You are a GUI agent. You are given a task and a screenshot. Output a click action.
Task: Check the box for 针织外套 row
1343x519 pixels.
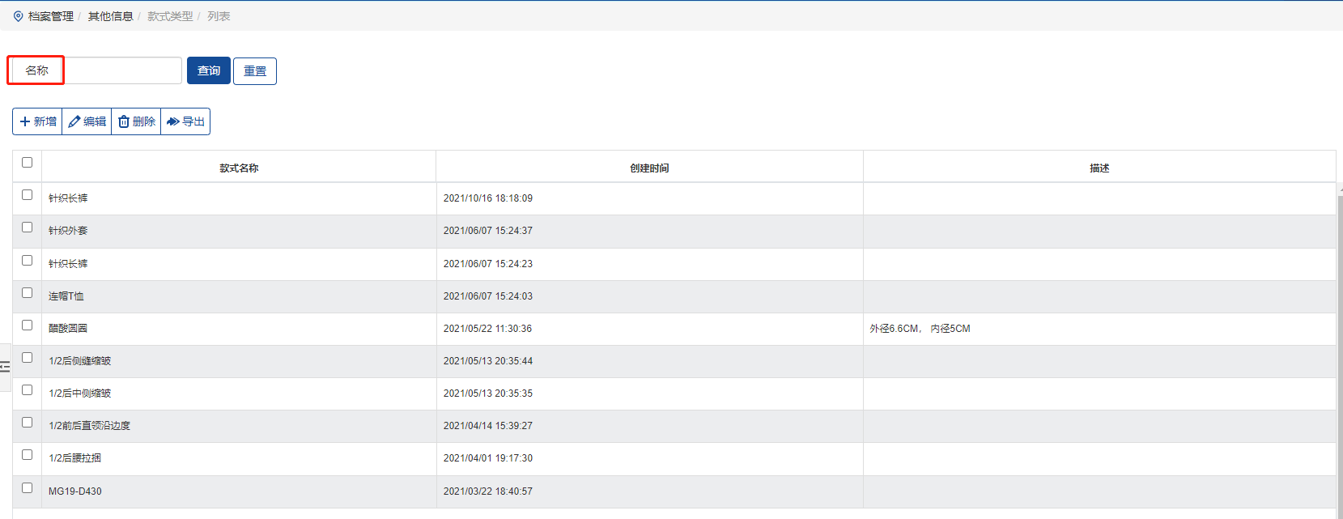point(27,228)
